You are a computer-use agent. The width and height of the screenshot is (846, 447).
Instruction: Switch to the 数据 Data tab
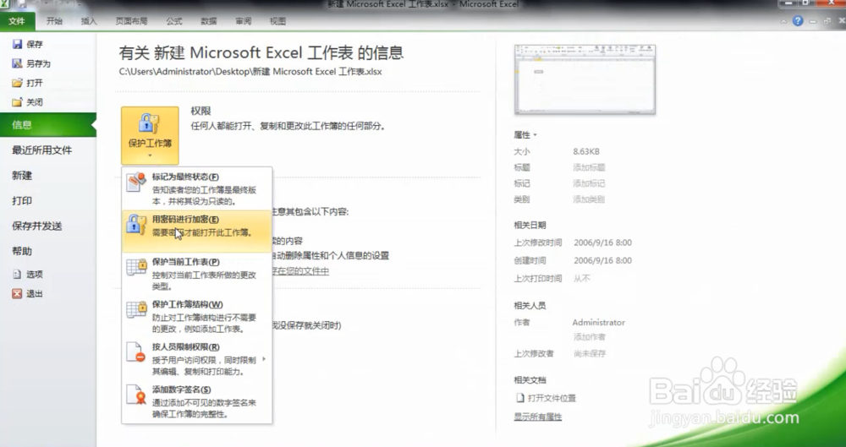tap(208, 22)
